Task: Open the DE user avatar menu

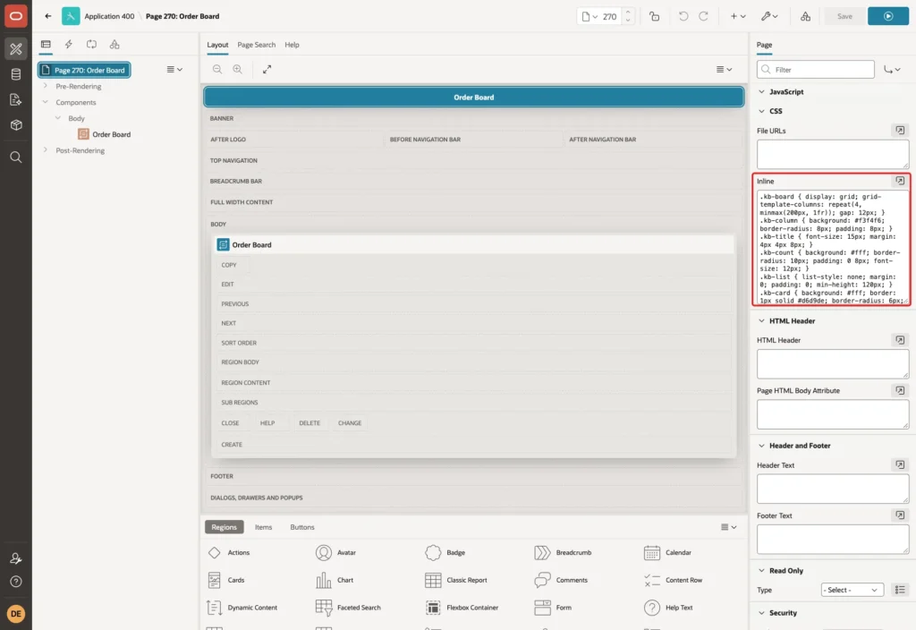Action: point(16,614)
